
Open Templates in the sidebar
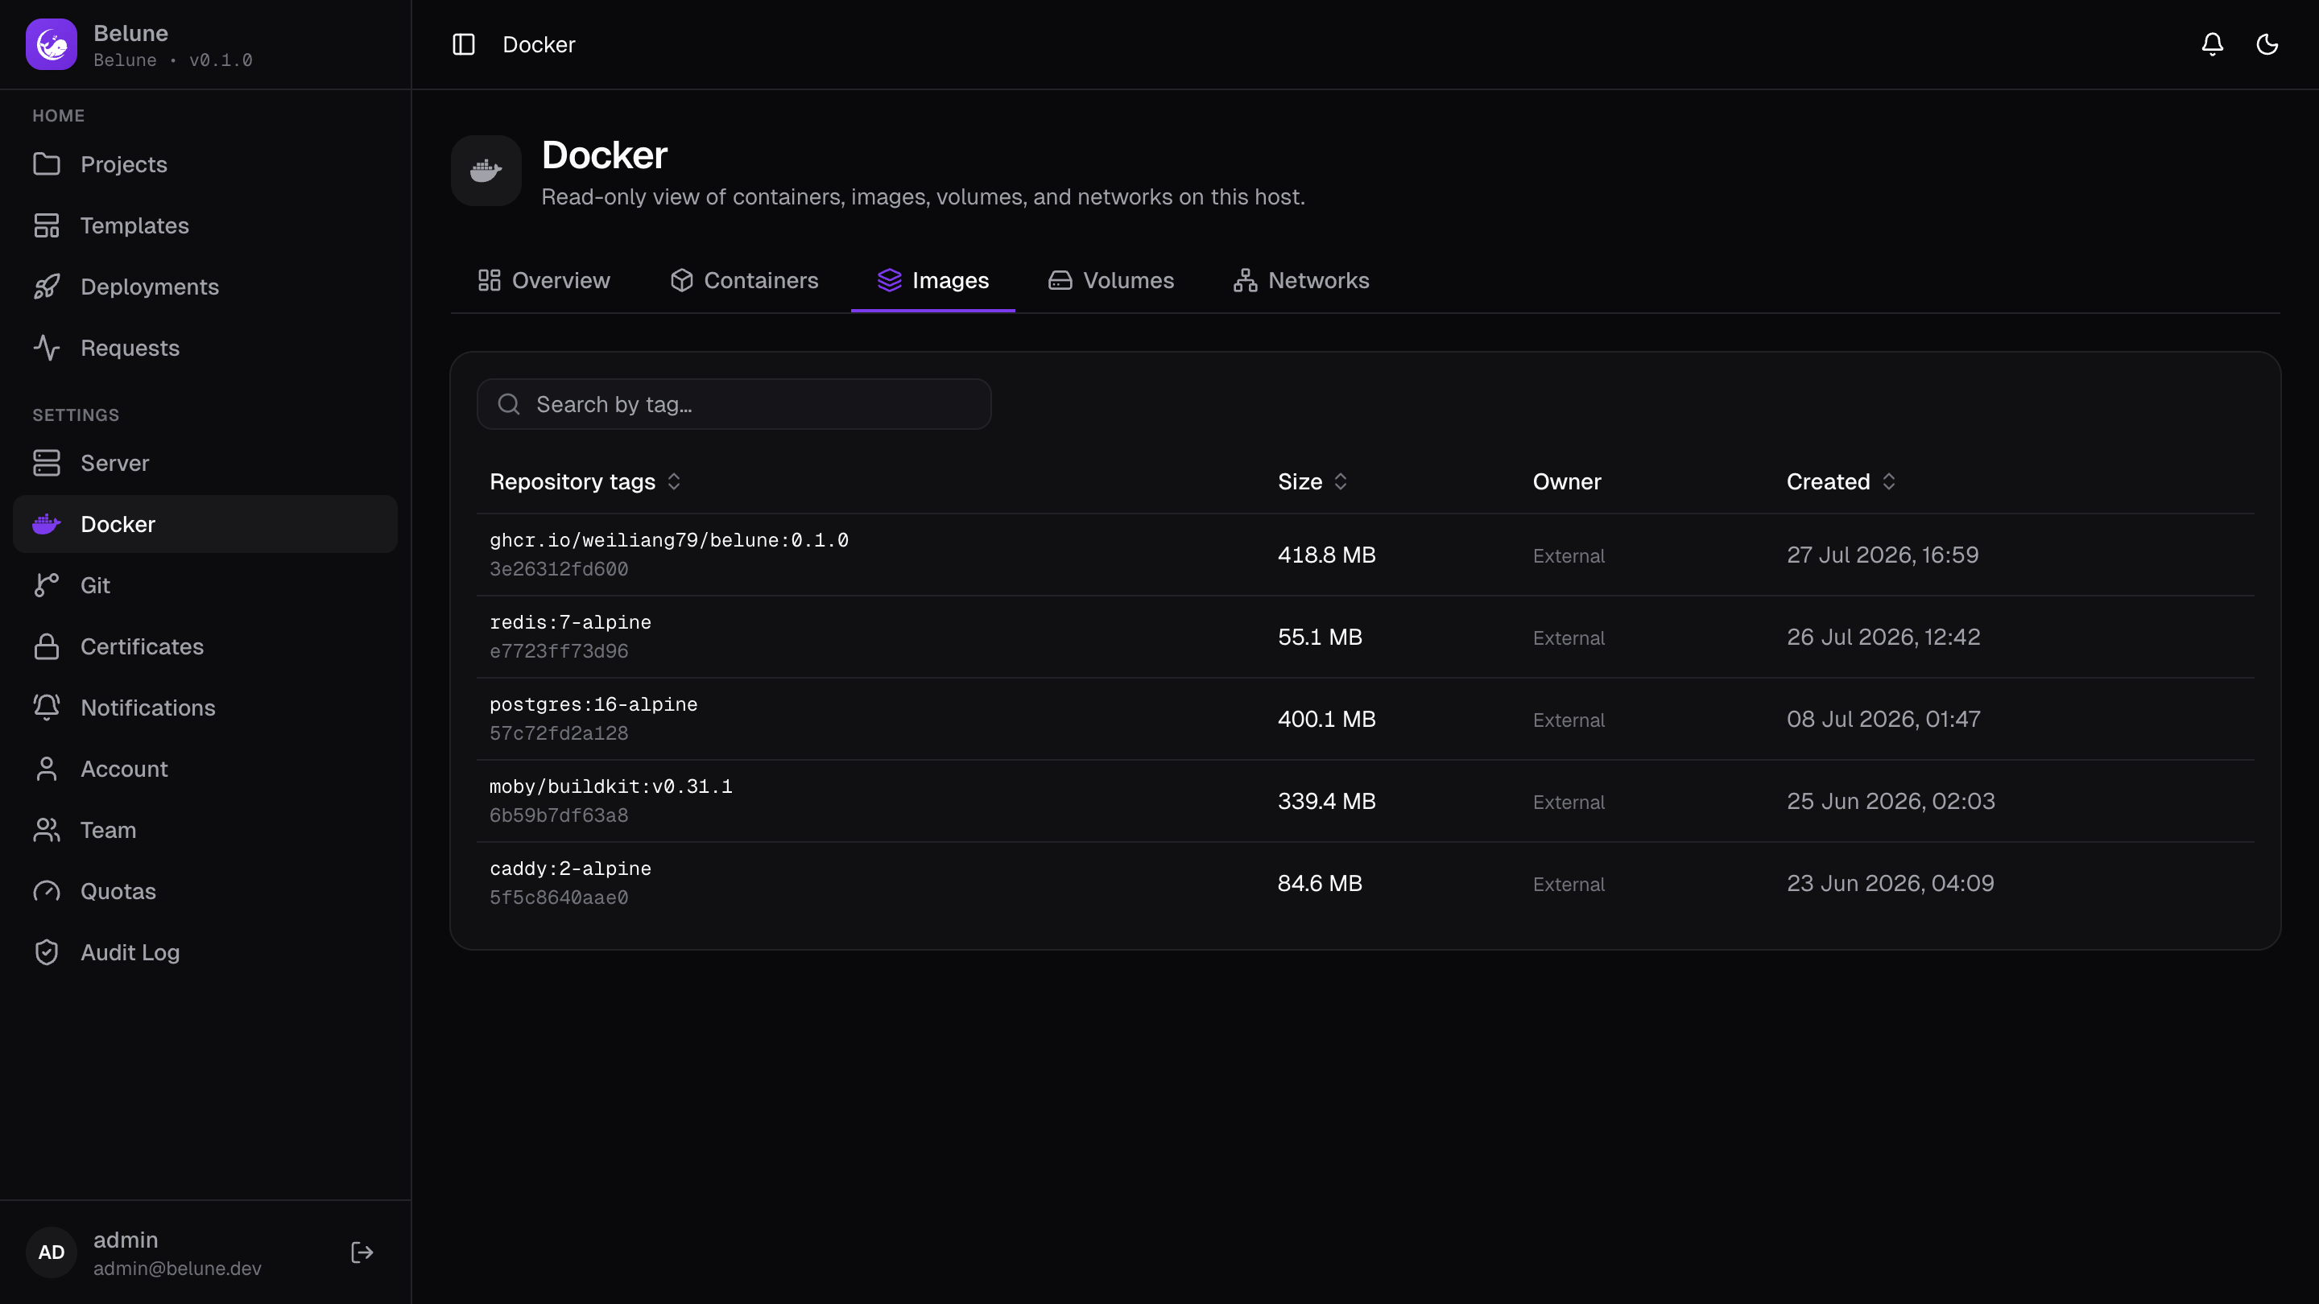(x=205, y=225)
